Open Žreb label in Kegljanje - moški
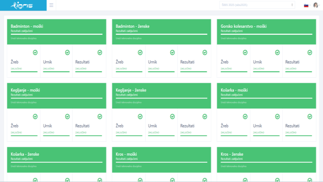Screen dimensions: 323x182 [x=14, y=126]
